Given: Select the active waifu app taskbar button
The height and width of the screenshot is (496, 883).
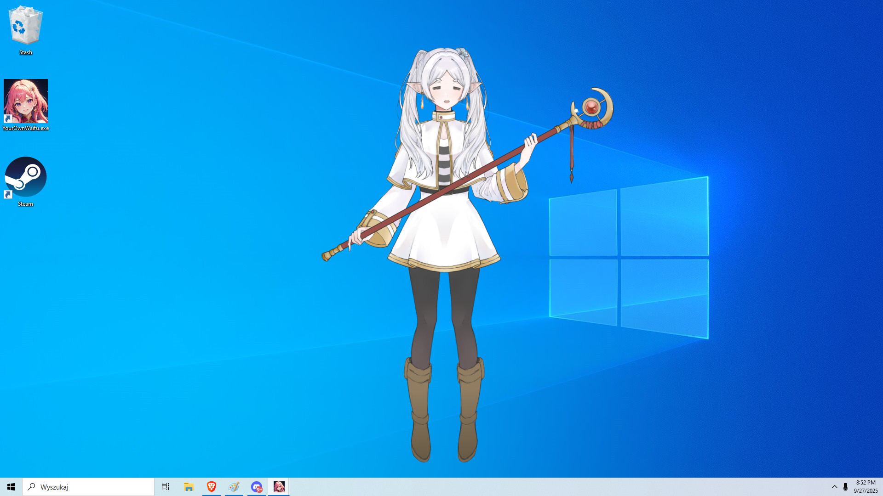Looking at the screenshot, I should 279,486.
